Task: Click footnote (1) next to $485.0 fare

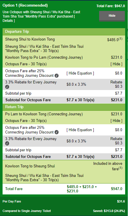Action: (121, 39)
